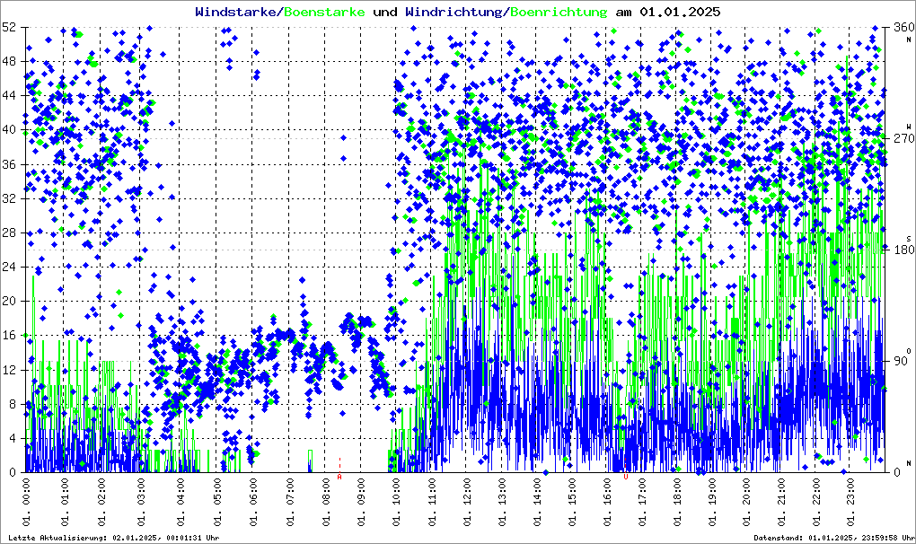Click the 'Windstarke' word in the title
Screen dimensions: 916x544
point(237,12)
